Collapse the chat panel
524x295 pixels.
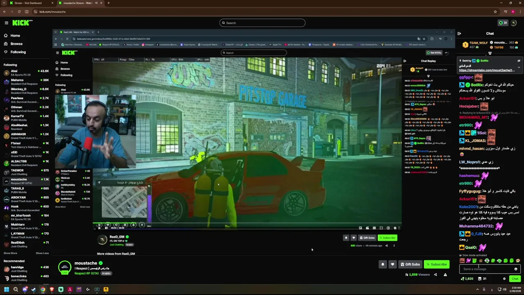tap(459, 34)
